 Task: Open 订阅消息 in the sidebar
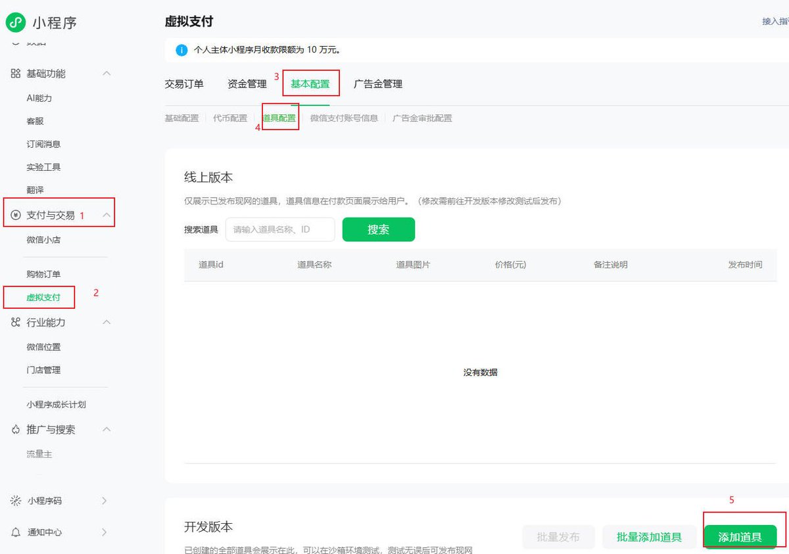43,144
